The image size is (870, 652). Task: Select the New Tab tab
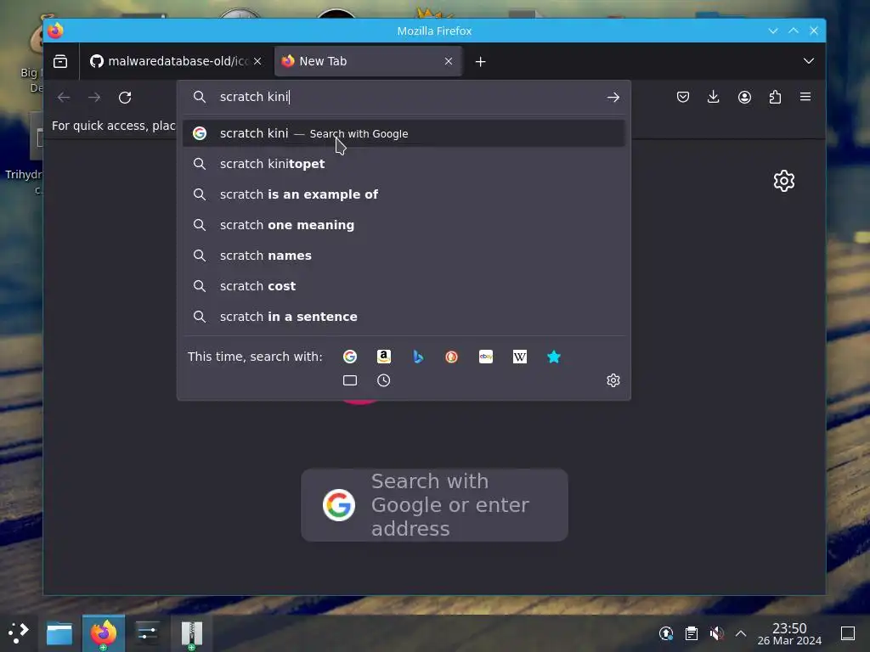click(x=368, y=61)
